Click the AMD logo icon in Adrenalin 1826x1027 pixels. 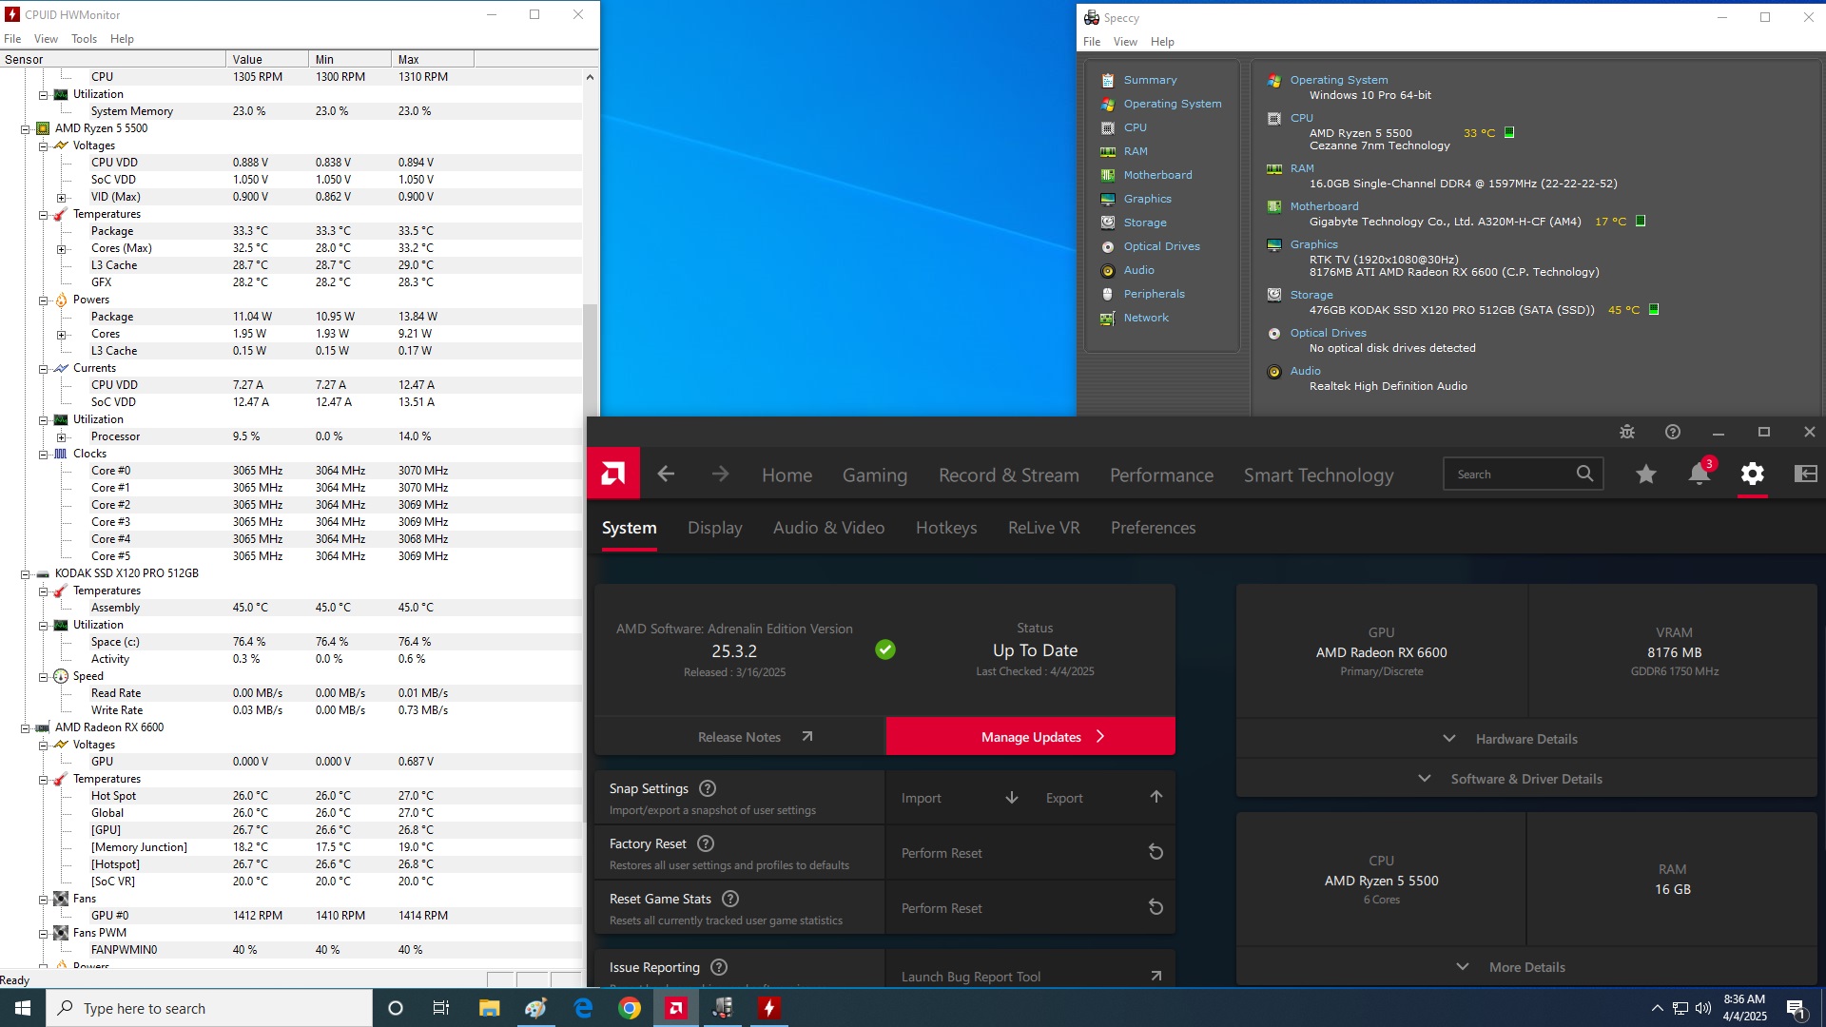tap(613, 474)
